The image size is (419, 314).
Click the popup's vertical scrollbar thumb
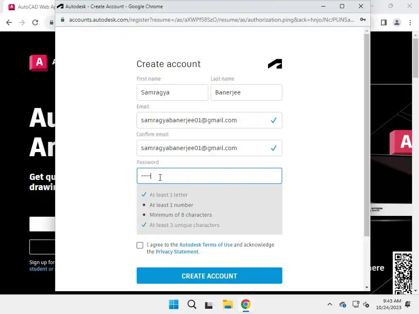(367, 135)
